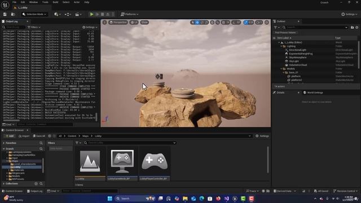
Task: Open the quick Add content dropdown
Action: [58, 14]
